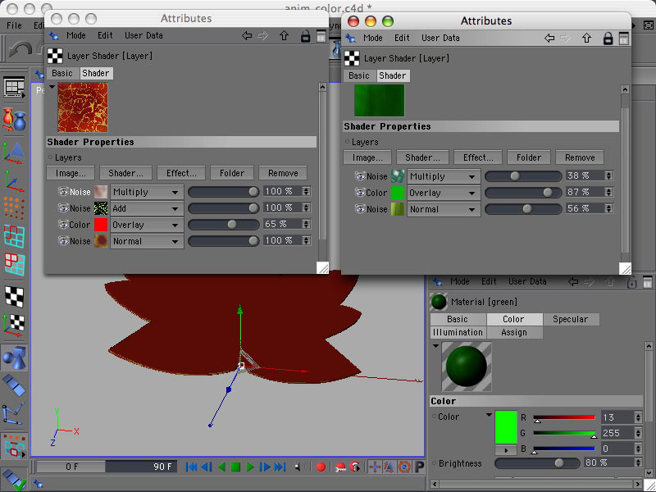Image resolution: width=656 pixels, height=492 pixels.
Task: Open the Illumination material tab
Action: [458, 332]
